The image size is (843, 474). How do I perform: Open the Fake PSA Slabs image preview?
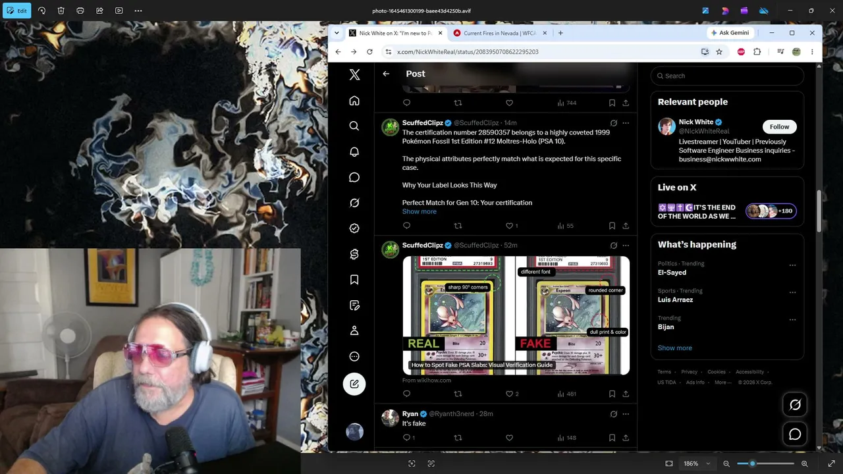(516, 315)
